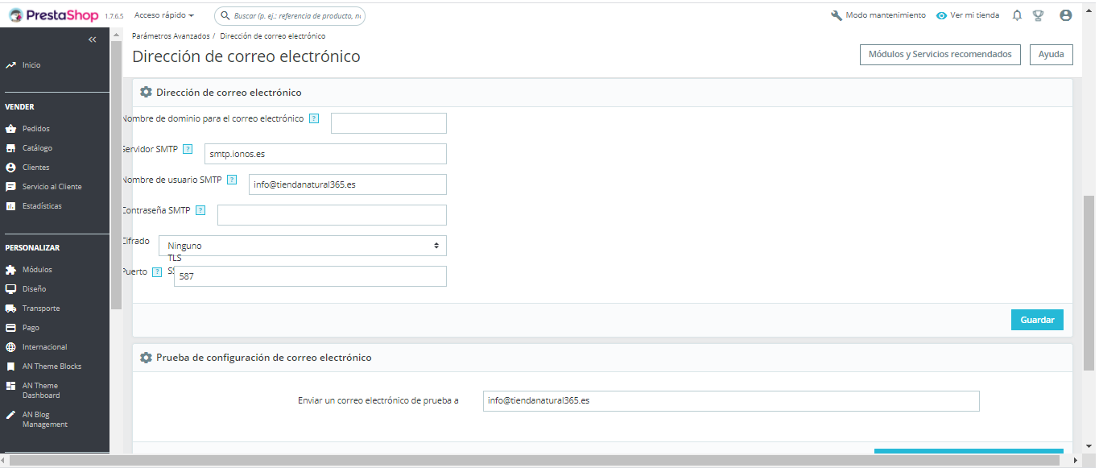1099x468 pixels.
Task: Click the Inicio trend arrow icon
Action: (10, 65)
